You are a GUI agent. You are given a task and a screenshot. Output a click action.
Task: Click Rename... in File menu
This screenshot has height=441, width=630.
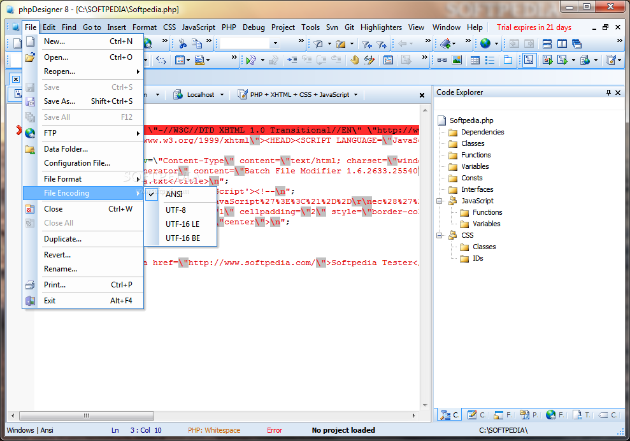(x=83, y=269)
